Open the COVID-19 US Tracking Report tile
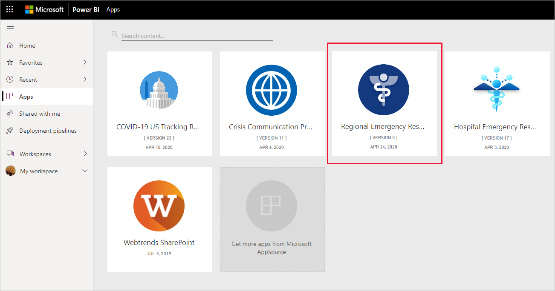 coord(160,103)
